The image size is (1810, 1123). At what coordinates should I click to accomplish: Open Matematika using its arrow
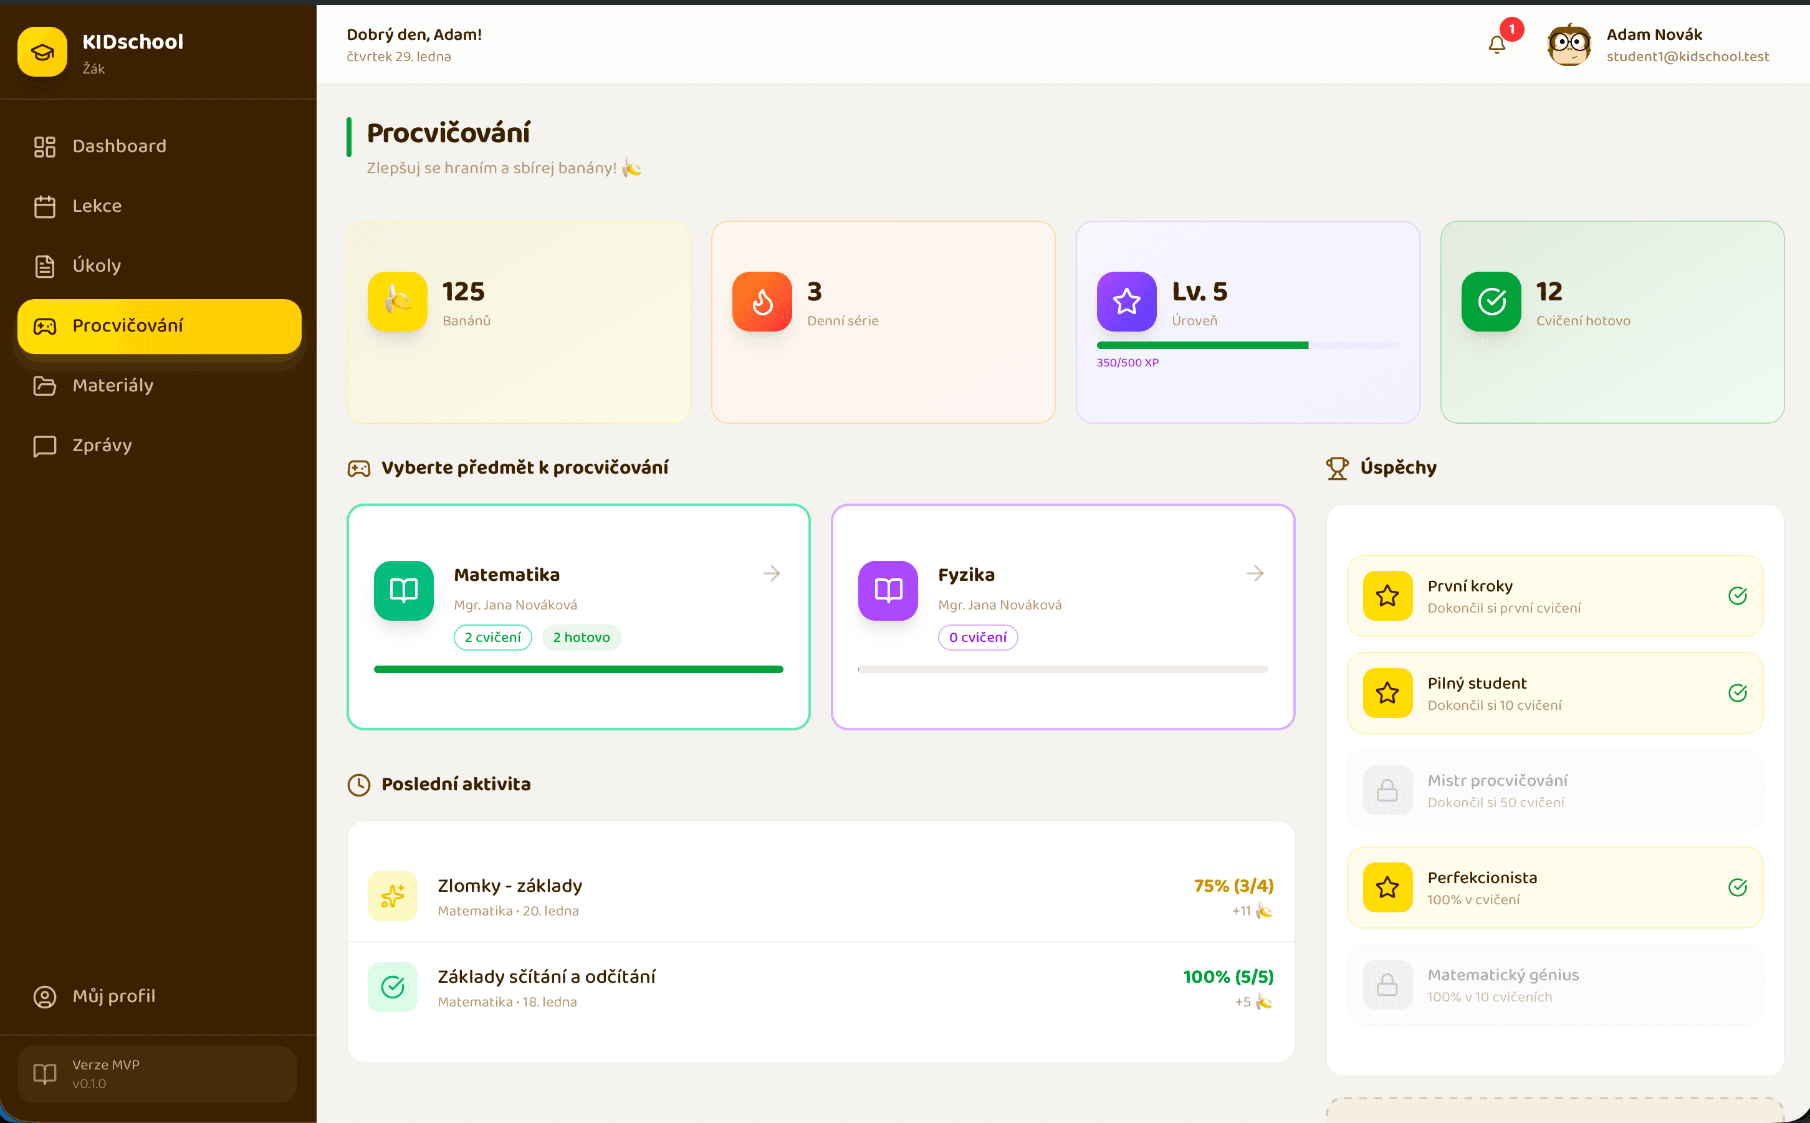tap(771, 573)
